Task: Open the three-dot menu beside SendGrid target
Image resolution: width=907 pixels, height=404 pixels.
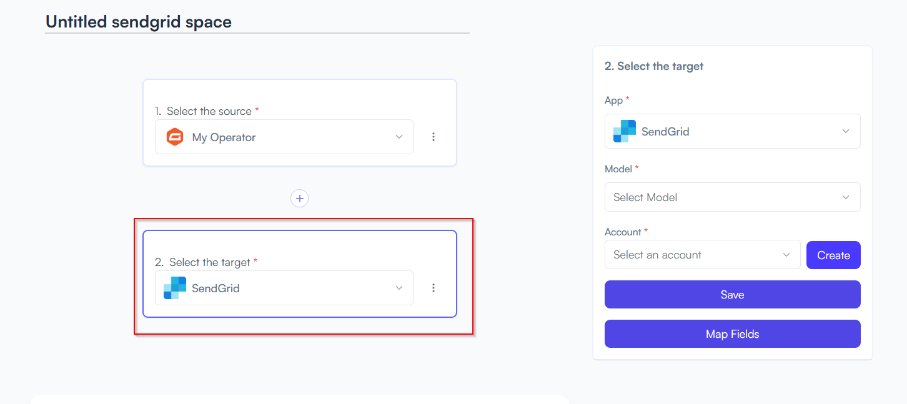Action: [434, 288]
